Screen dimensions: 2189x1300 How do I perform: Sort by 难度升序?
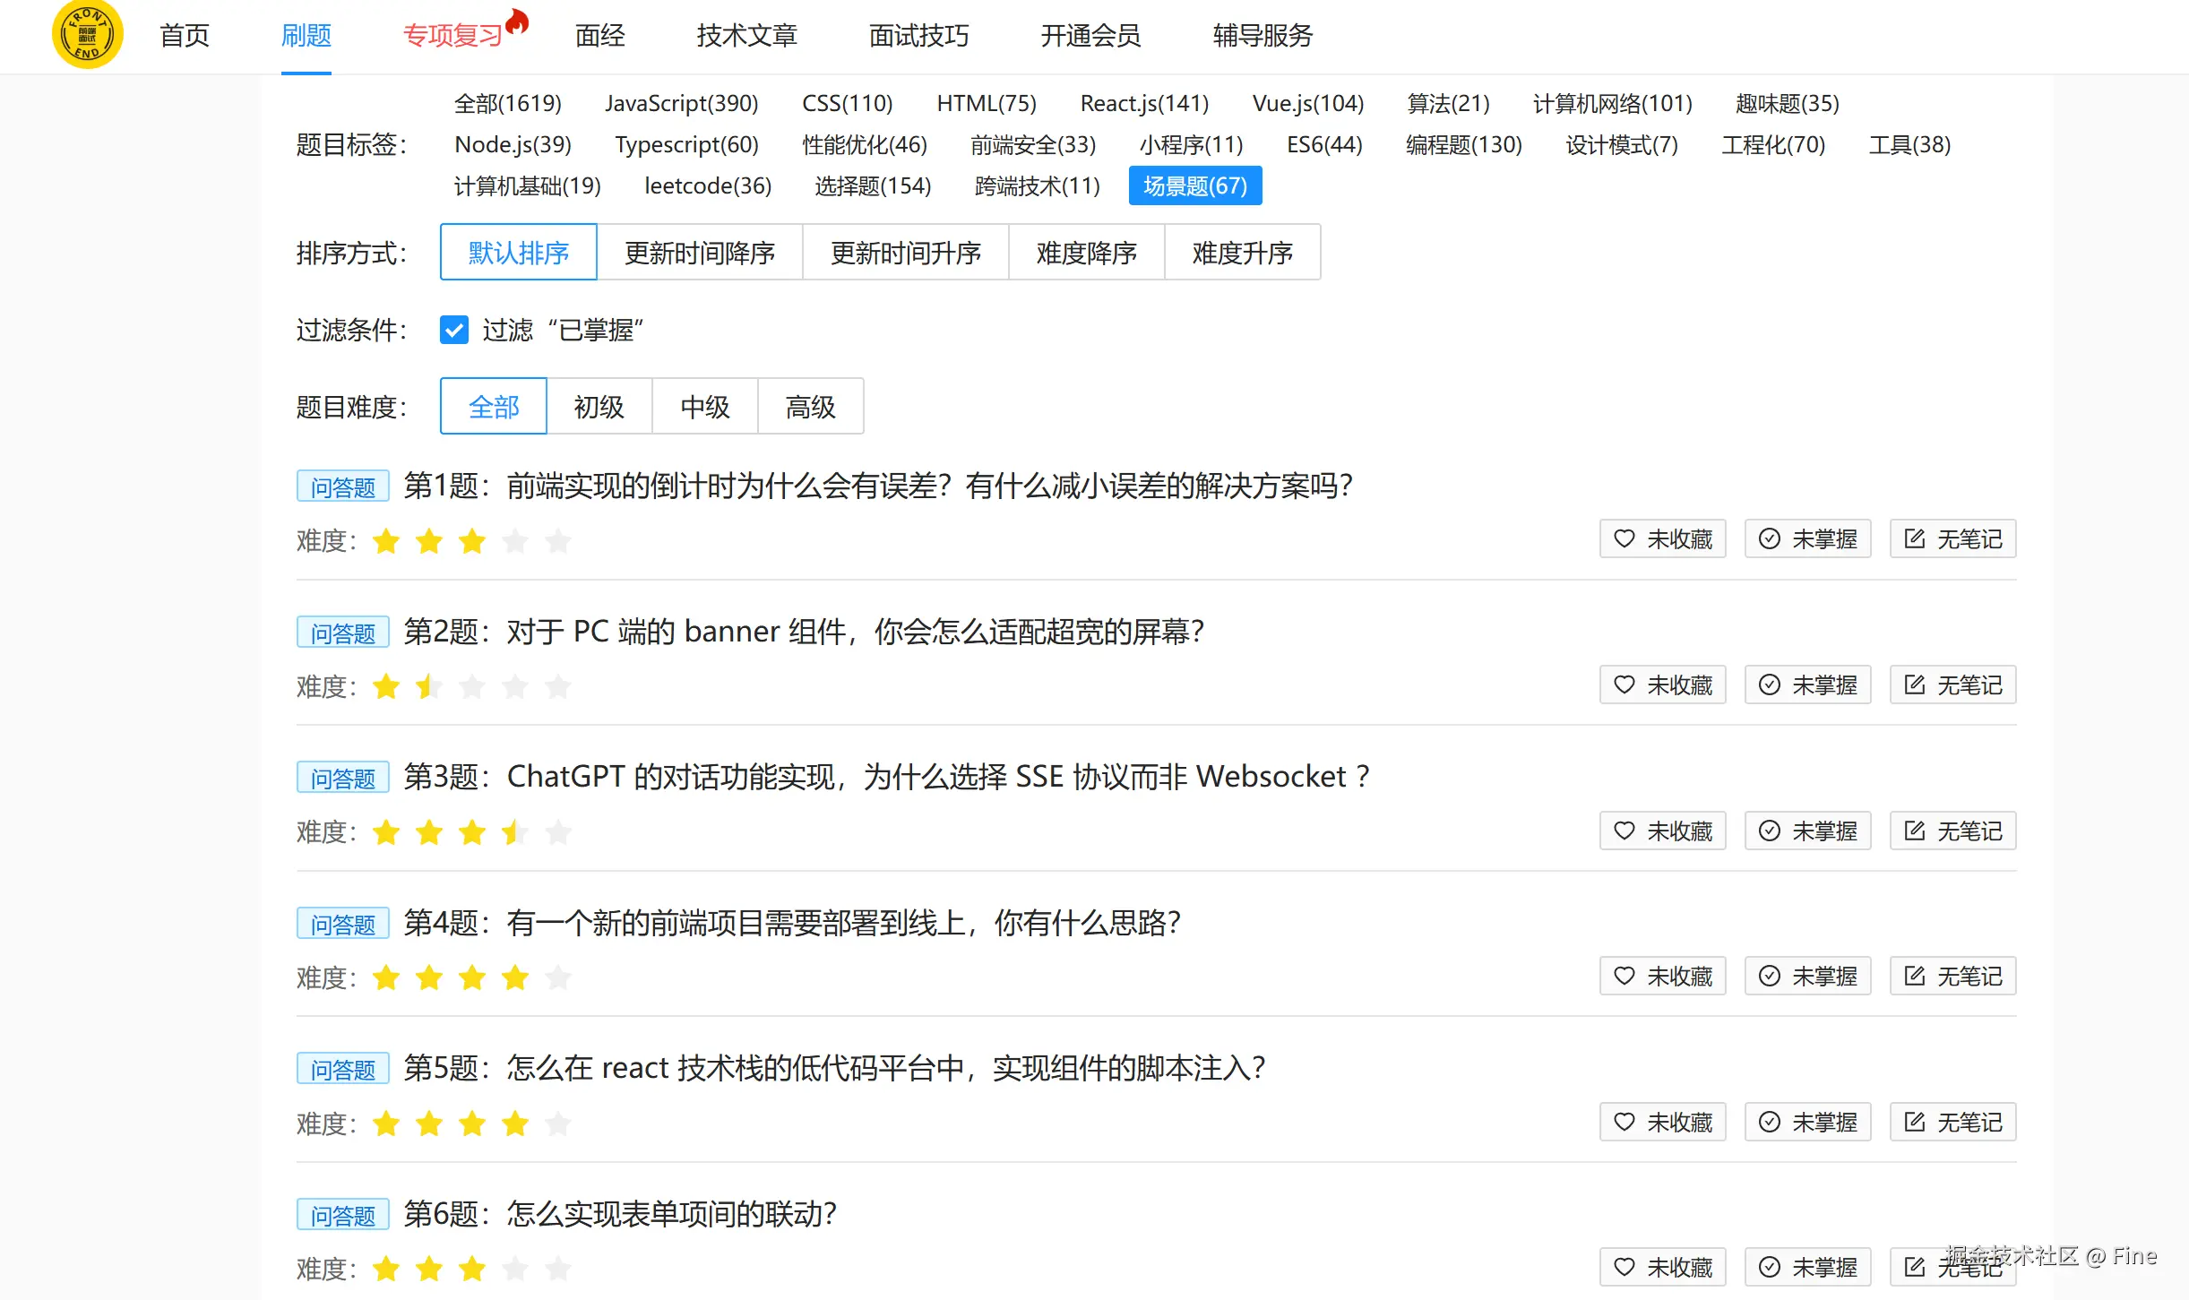1242,253
